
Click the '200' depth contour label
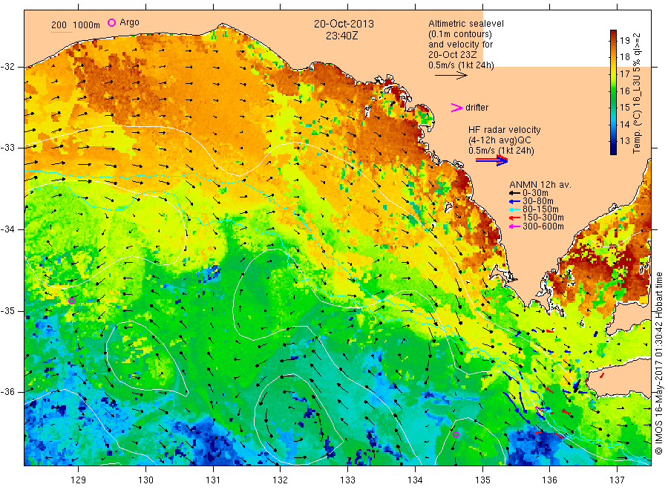59,25
